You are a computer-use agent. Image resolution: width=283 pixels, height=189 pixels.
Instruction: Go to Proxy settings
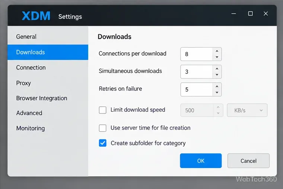48,83
